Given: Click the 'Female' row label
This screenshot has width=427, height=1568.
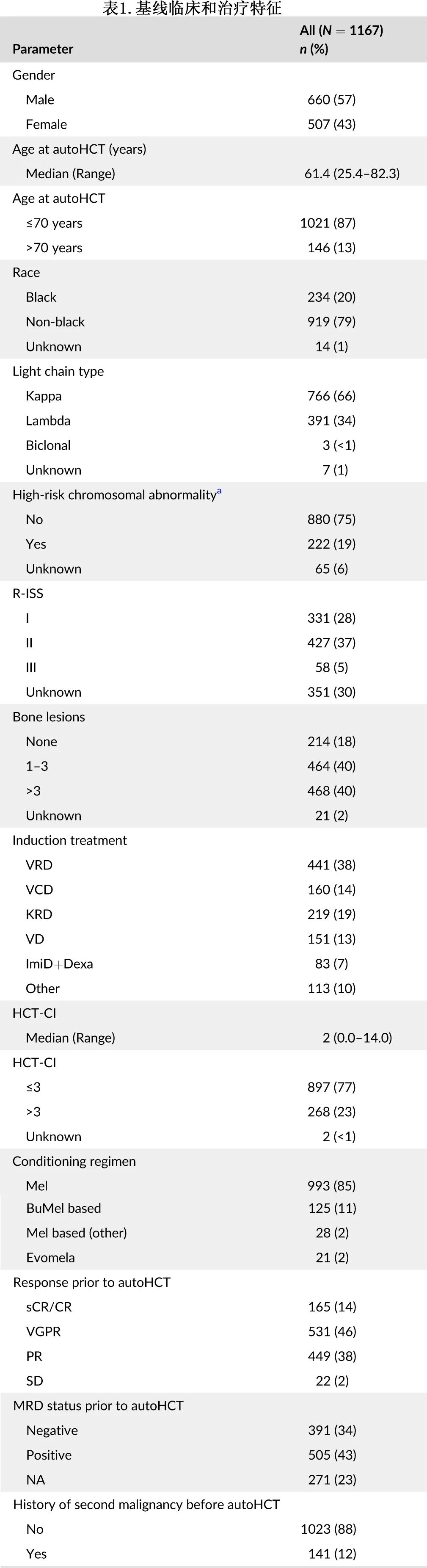Looking at the screenshot, I should click(46, 124).
